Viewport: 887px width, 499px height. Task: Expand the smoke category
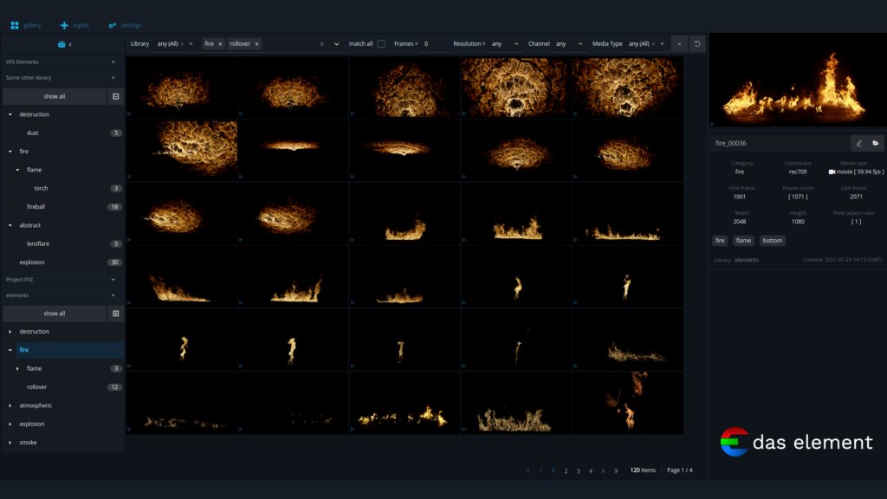(x=10, y=443)
